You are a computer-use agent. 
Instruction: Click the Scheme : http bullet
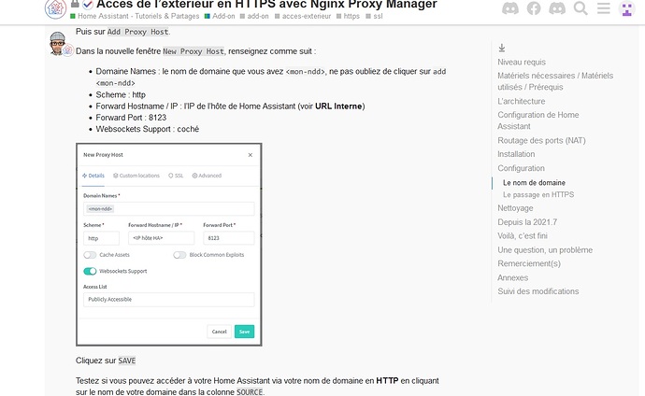tap(121, 94)
